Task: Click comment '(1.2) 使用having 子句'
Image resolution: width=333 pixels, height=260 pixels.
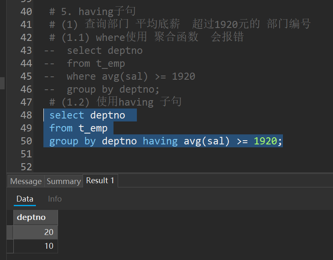Action: [x=122, y=102]
